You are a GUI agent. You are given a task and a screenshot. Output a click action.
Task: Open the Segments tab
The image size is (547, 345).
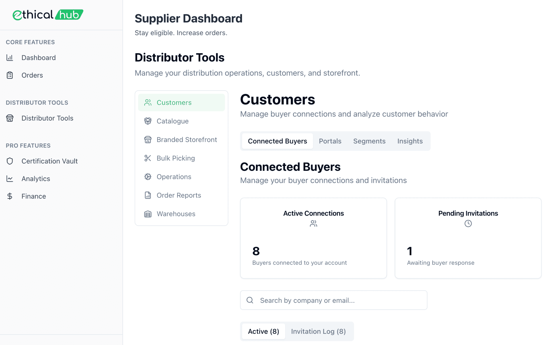pos(369,141)
